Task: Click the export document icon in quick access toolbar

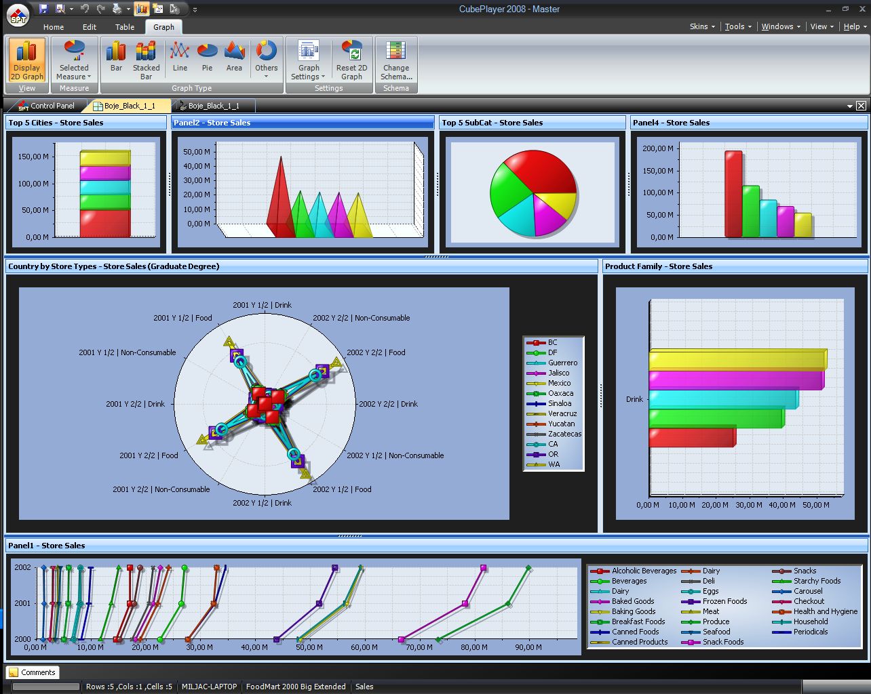Action: pos(174,9)
